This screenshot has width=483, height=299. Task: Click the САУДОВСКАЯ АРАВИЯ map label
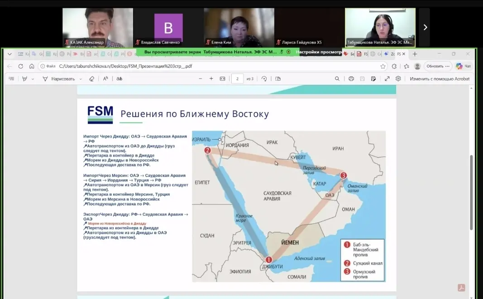point(277,196)
